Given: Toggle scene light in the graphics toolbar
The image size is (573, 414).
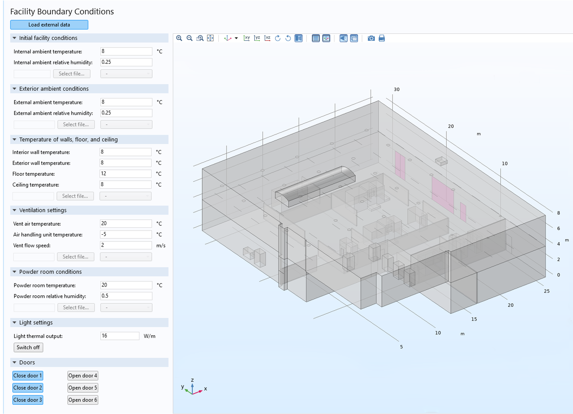Looking at the screenshot, I should [x=343, y=38].
